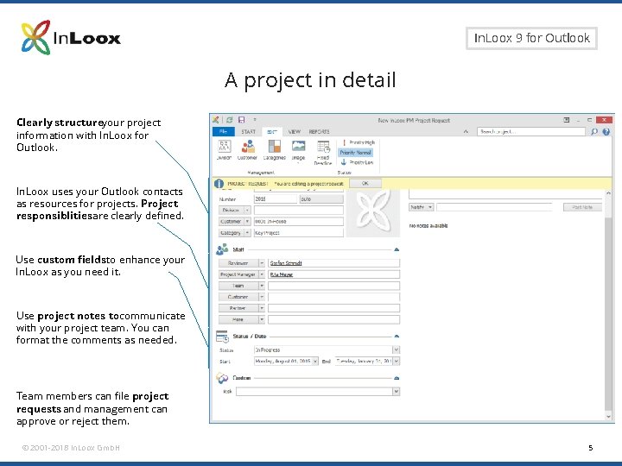
Task: Open the Partner dropdown arrow
Action: (x=262, y=308)
